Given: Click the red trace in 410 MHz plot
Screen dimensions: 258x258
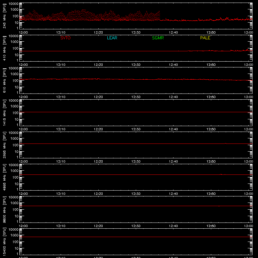Looking at the screenshot, I should tap(136, 51).
